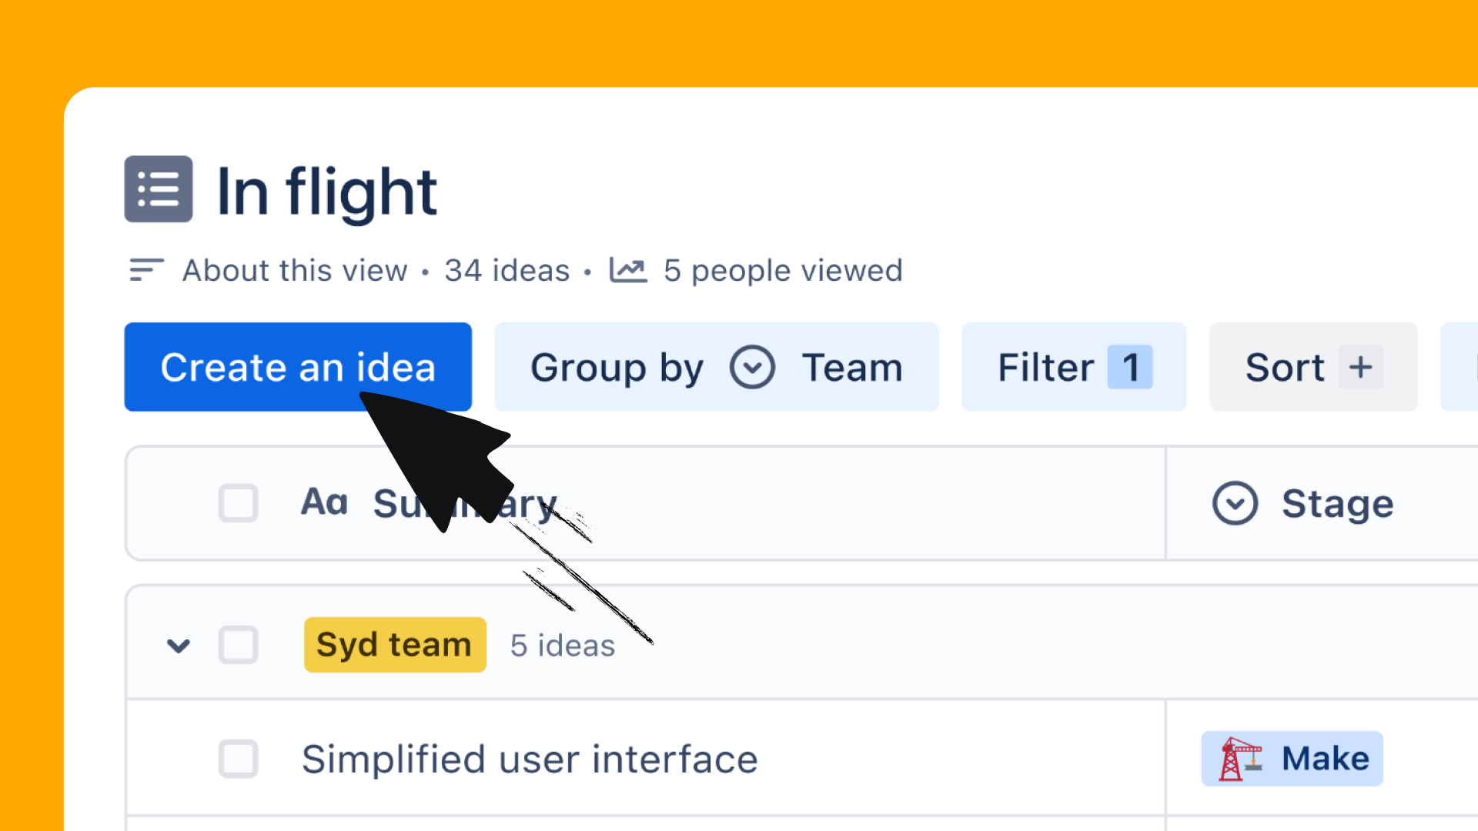Click the view analytics chart icon

628,270
